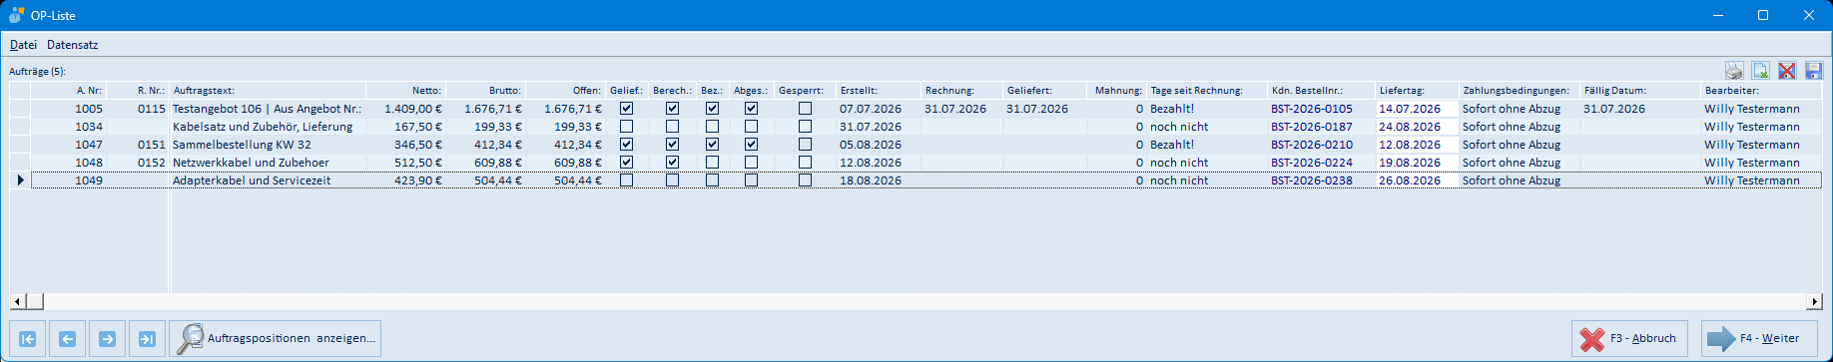This screenshot has height=362, width=1833.
Task: Click the Zahlungsbedingungen column header
Action: 1520,91
